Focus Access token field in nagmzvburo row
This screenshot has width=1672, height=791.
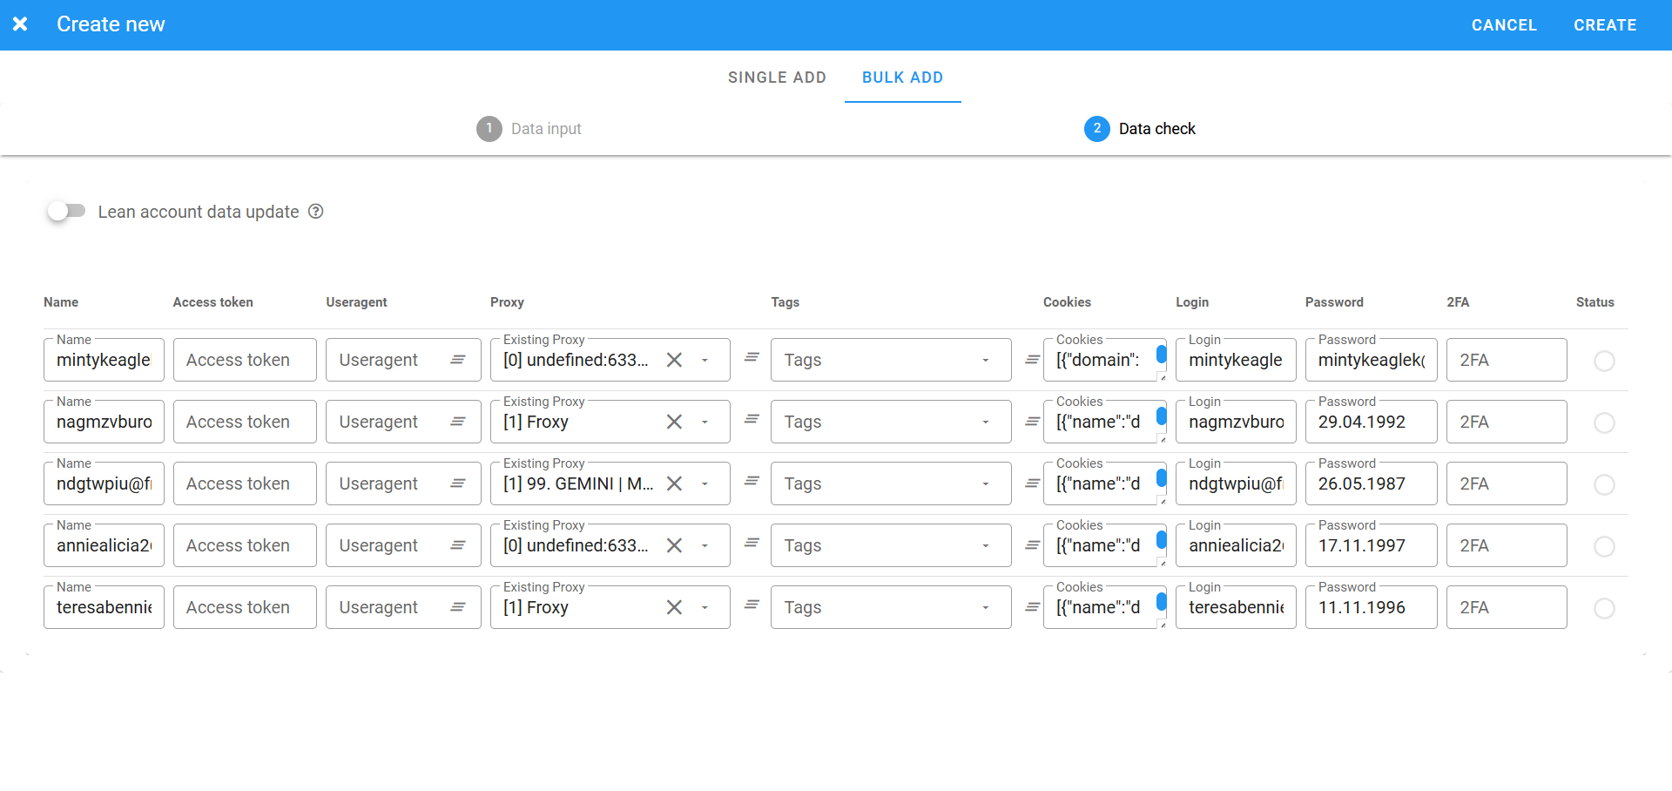pos(245,422)
